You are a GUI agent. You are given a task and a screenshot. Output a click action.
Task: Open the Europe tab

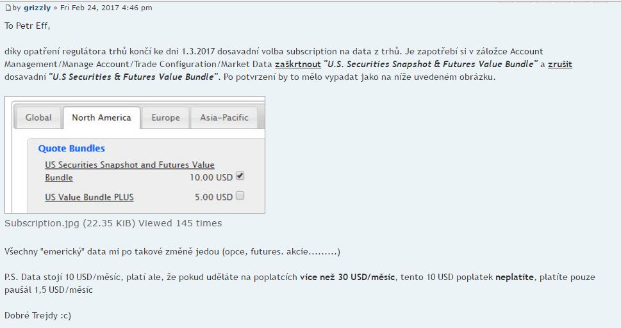[x=165, y=118]
